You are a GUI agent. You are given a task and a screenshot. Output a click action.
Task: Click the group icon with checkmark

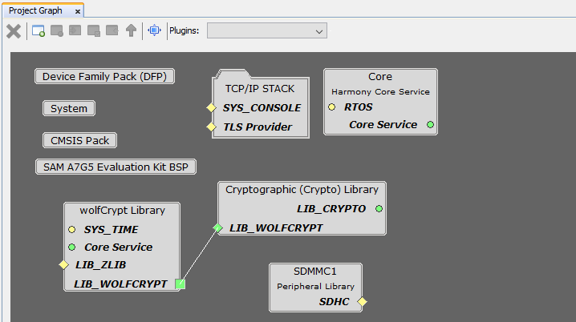(94, 30)
